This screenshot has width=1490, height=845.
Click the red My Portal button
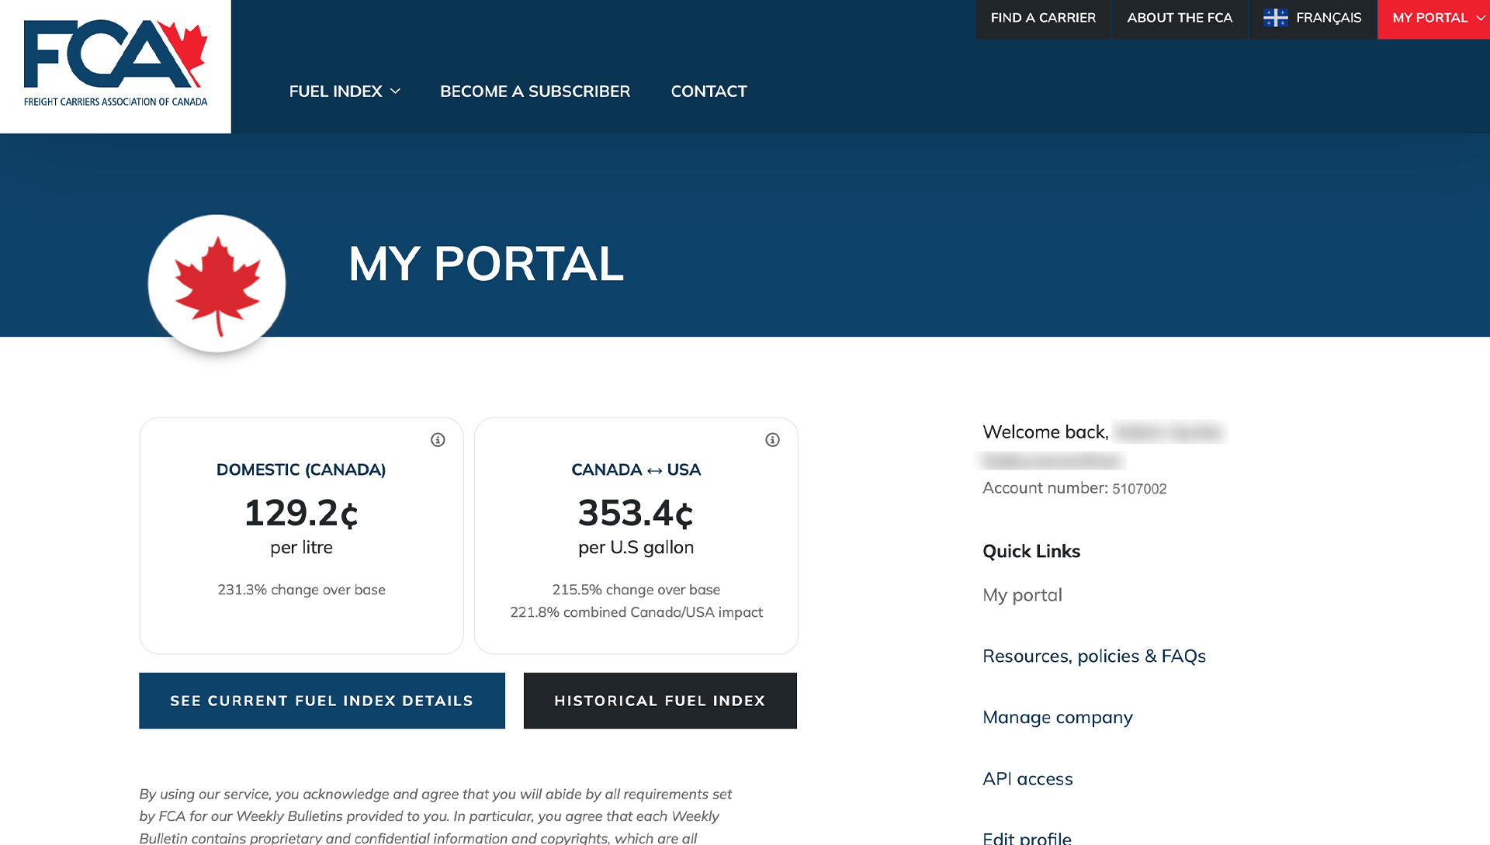tap(1433, 19)
